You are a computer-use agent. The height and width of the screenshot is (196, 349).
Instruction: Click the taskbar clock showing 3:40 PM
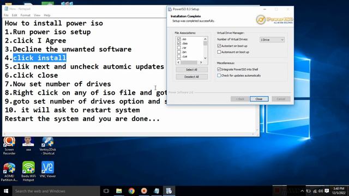(x=339, y=191)
